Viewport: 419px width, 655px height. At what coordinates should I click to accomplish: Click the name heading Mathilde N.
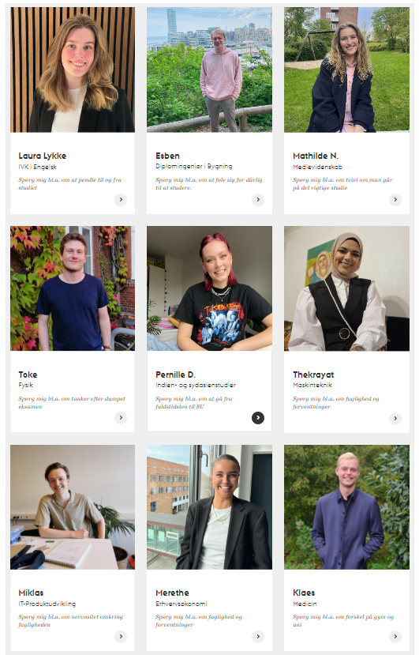tap(316, 156)
